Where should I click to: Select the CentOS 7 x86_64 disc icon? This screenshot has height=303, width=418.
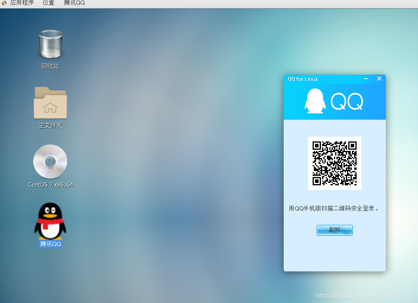[x=50, y=161]
